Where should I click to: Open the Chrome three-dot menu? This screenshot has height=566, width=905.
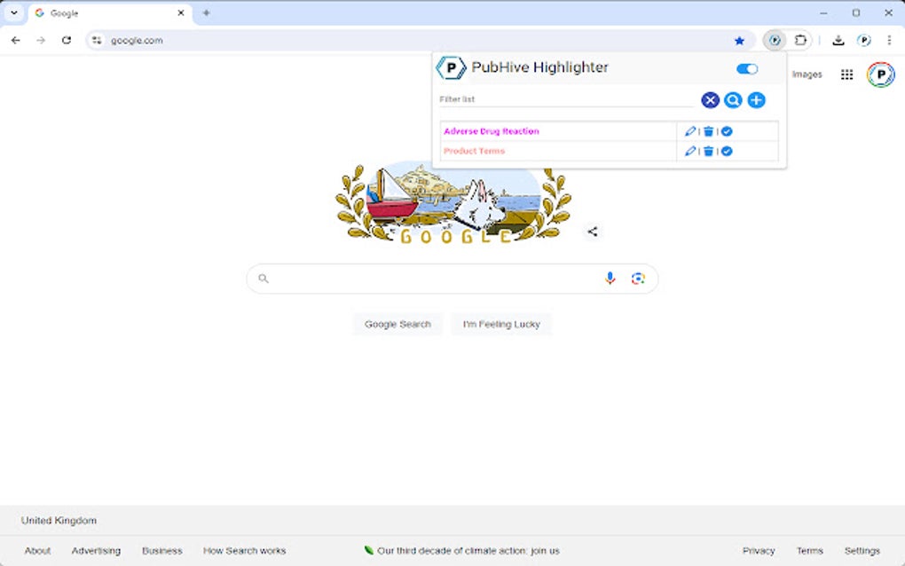[x=890, y=40]
